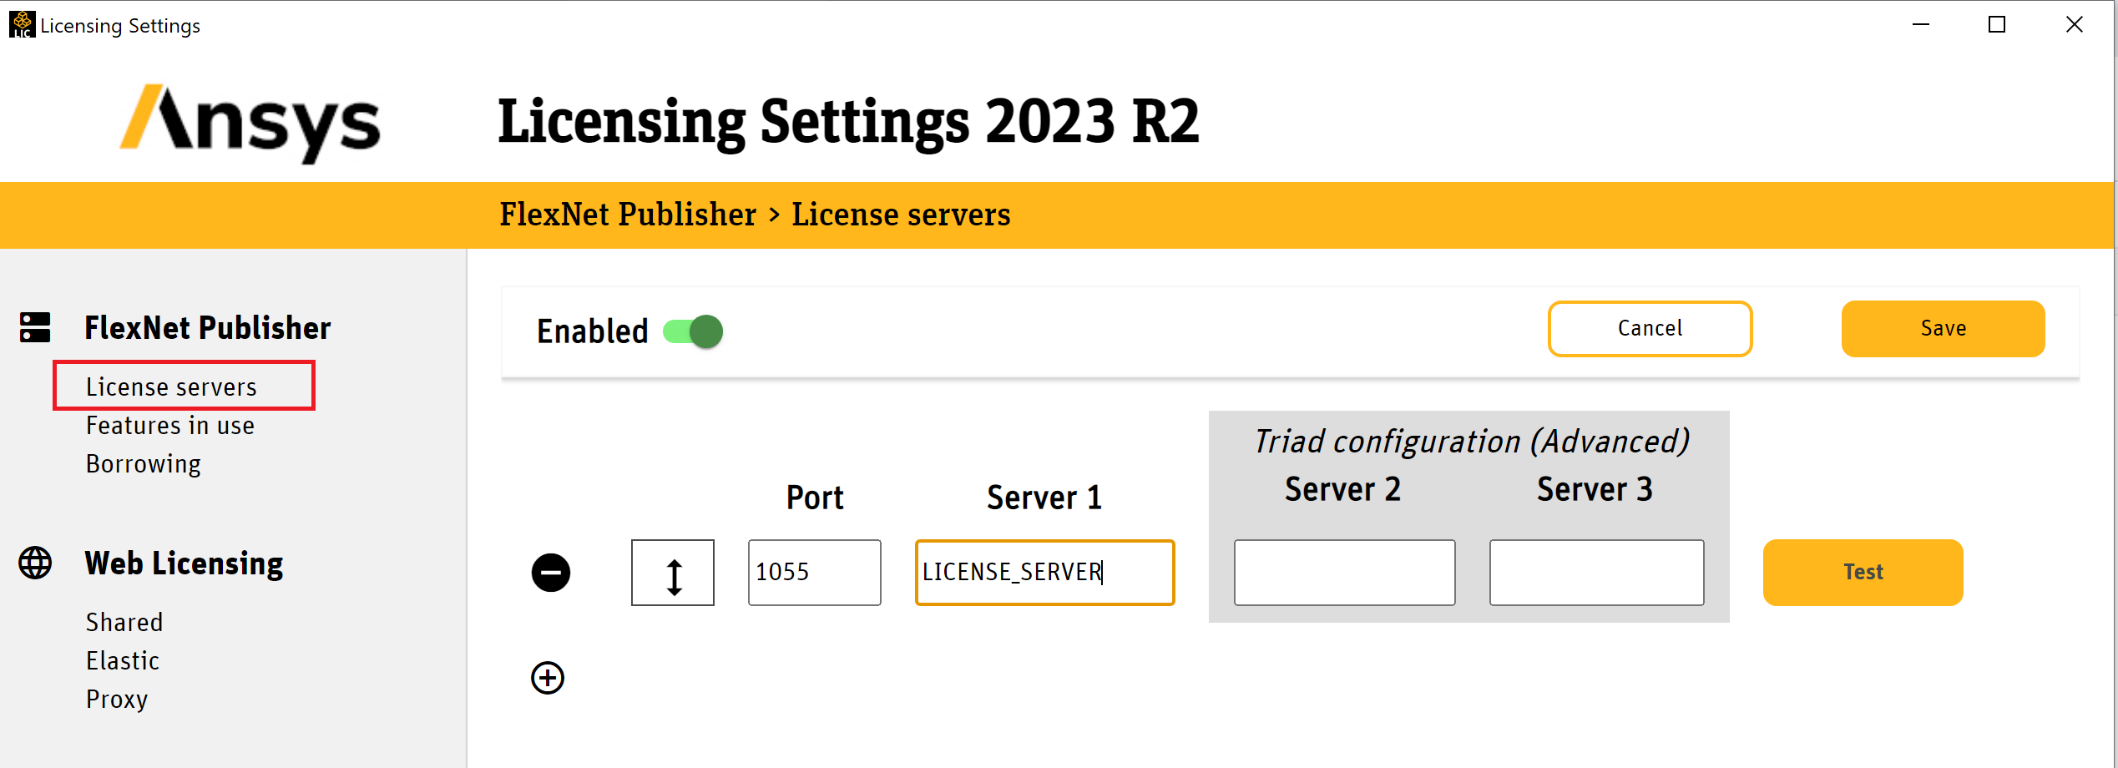Click the FlexNet Publisher heading
Image resolution: width=2118 pixels, height=768 pixels.
coord(208,328)
